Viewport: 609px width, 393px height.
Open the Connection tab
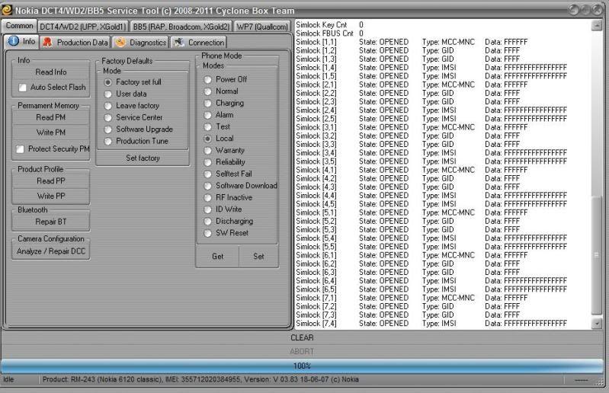(199, 43)
